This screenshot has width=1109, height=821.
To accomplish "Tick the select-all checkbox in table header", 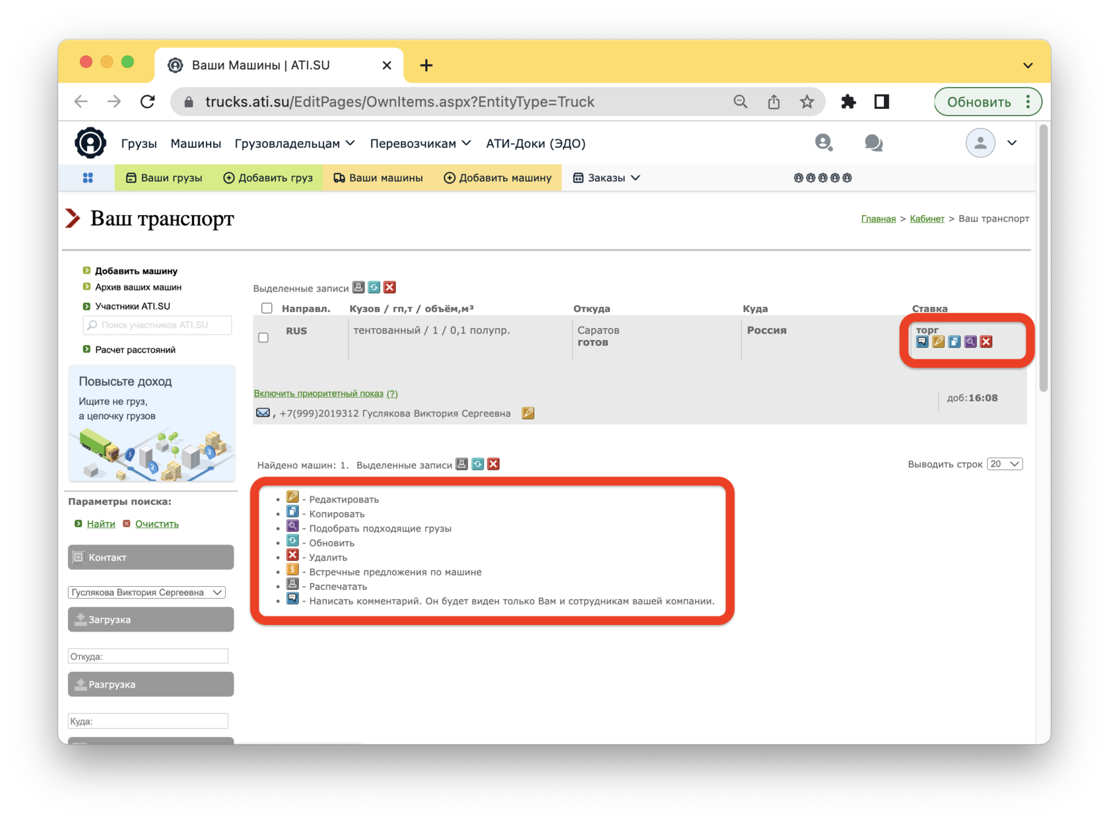I will click(x=267, y=308).
